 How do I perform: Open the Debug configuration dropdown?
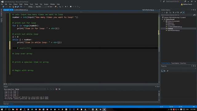(x=31, y=7)
